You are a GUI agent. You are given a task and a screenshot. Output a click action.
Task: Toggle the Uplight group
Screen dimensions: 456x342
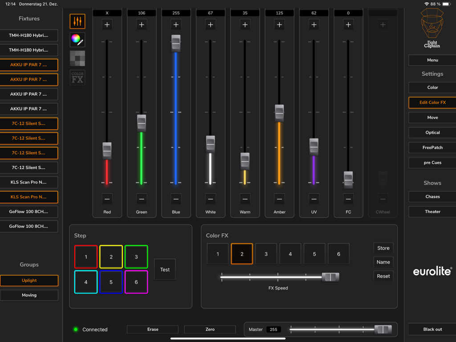pos(29,281)
